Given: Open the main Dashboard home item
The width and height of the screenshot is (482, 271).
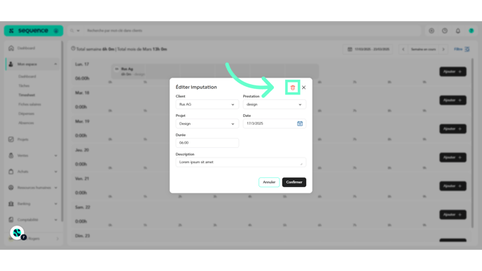Looking at the screenshot, I should click(32, 48).
